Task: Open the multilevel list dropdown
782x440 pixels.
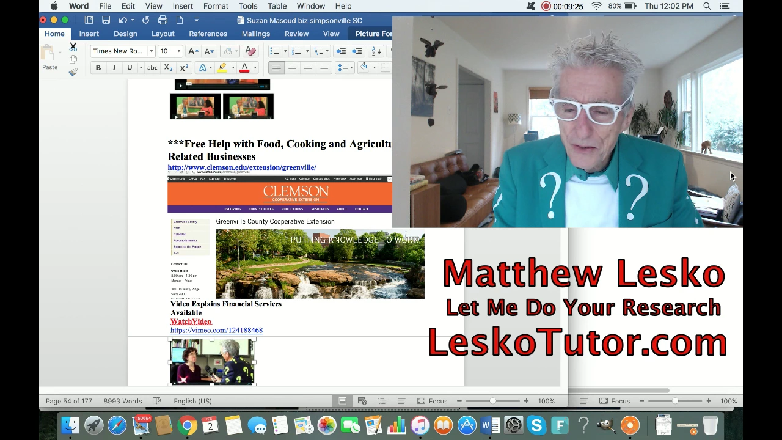Action: coord(327,51)
